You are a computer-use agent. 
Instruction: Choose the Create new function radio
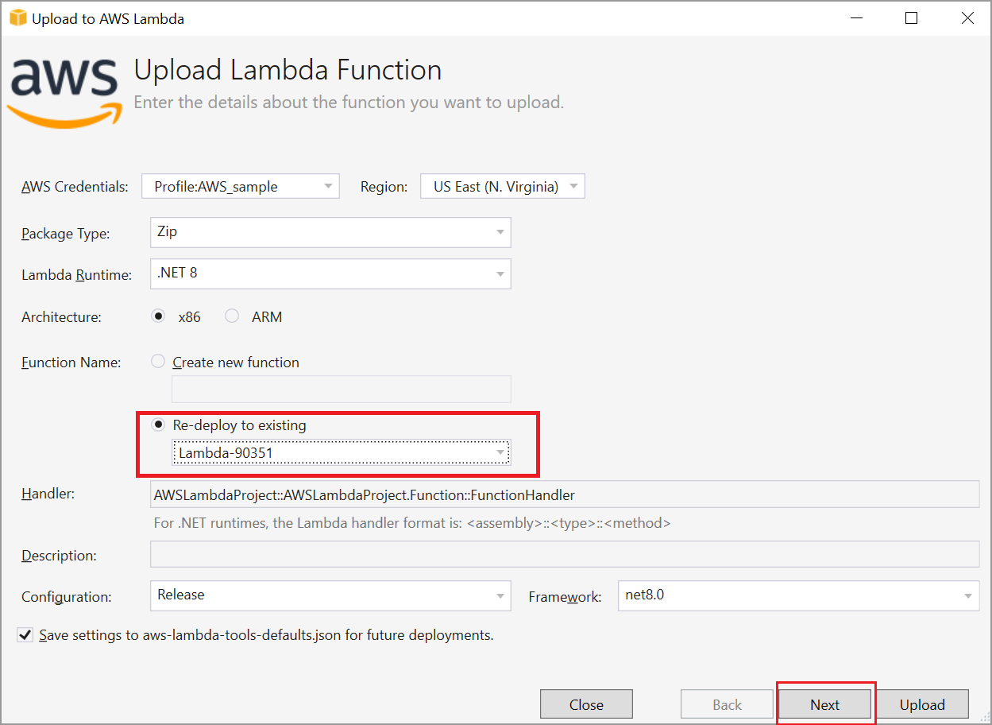(159, 362)
